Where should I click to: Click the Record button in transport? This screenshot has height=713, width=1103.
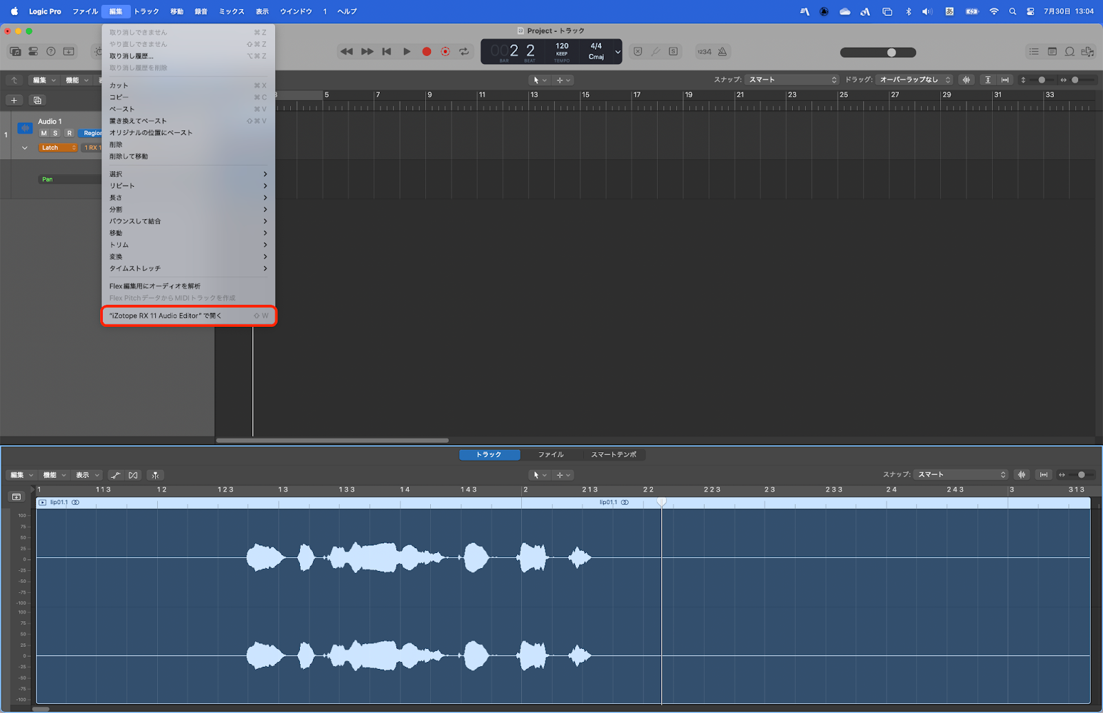click(x=427, y=52)
